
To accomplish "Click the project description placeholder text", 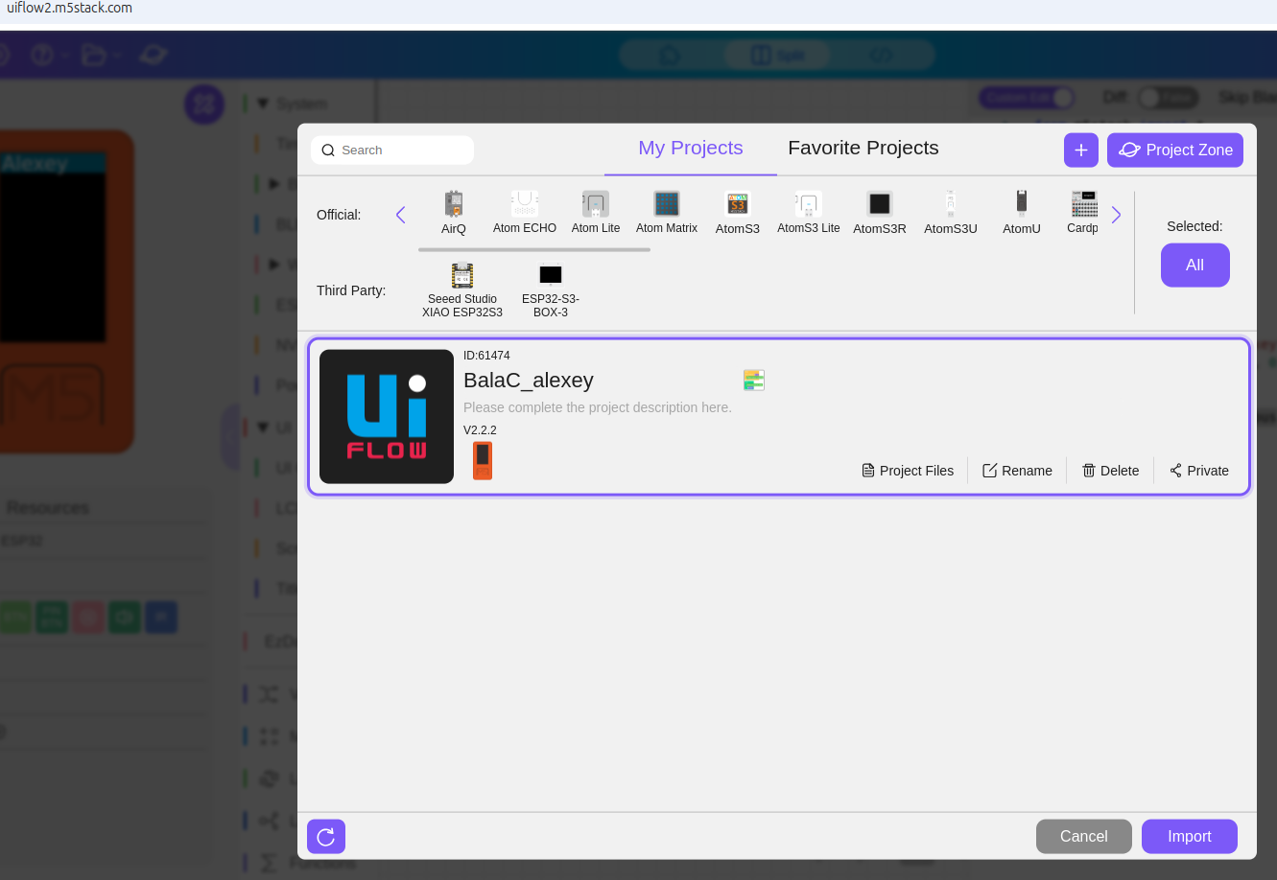I will 598,407.
